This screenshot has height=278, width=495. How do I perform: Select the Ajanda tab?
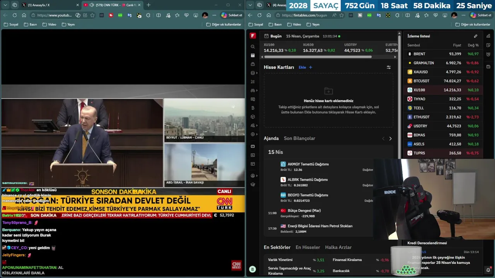click(x=271, y=138)
